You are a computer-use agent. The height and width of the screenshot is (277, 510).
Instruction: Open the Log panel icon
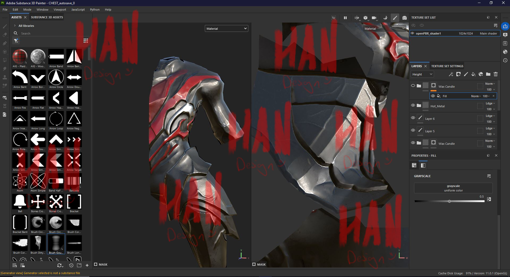[505, 43]
